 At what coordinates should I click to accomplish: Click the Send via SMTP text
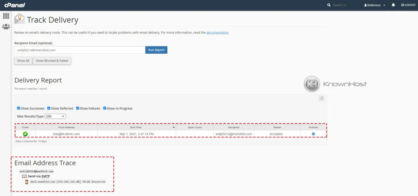39,176
